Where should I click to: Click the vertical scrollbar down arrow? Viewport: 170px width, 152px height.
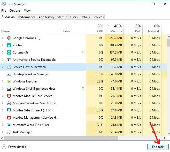click(x=169, y=134)
